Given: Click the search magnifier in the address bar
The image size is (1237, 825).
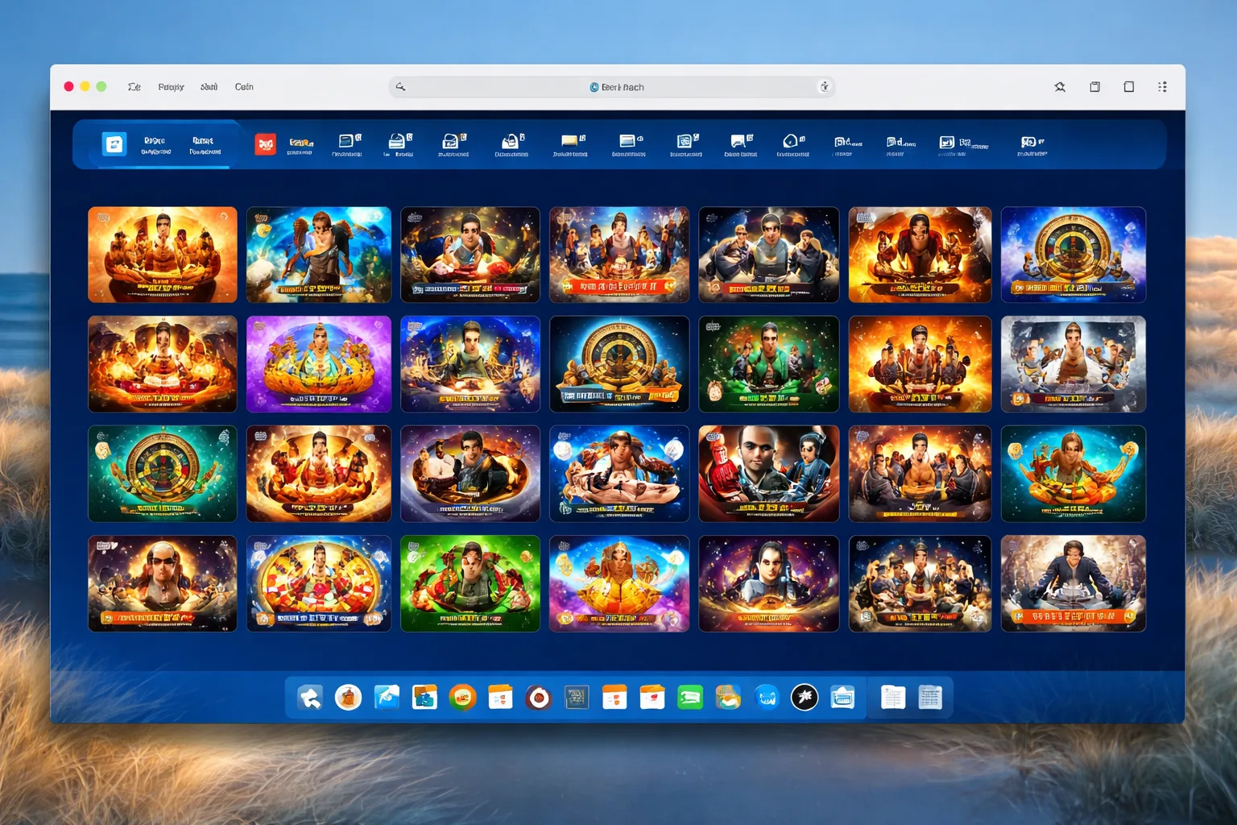Looking at the screenshot, I should point(400,87).
